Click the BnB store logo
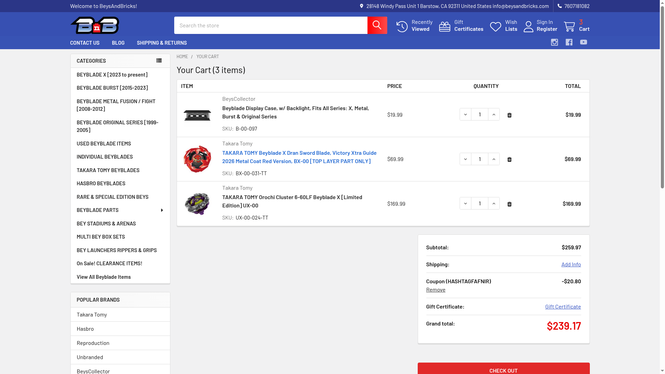Screen dimensions: 665x374 (95, 25)
